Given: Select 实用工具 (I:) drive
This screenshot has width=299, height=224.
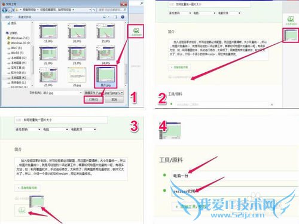Looking at the screenshot, I should click(x=17, y=67).
